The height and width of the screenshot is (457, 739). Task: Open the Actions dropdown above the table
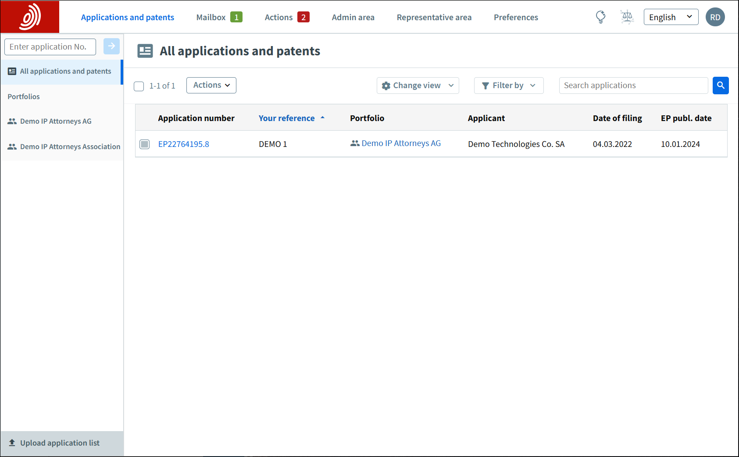point(211,85)
